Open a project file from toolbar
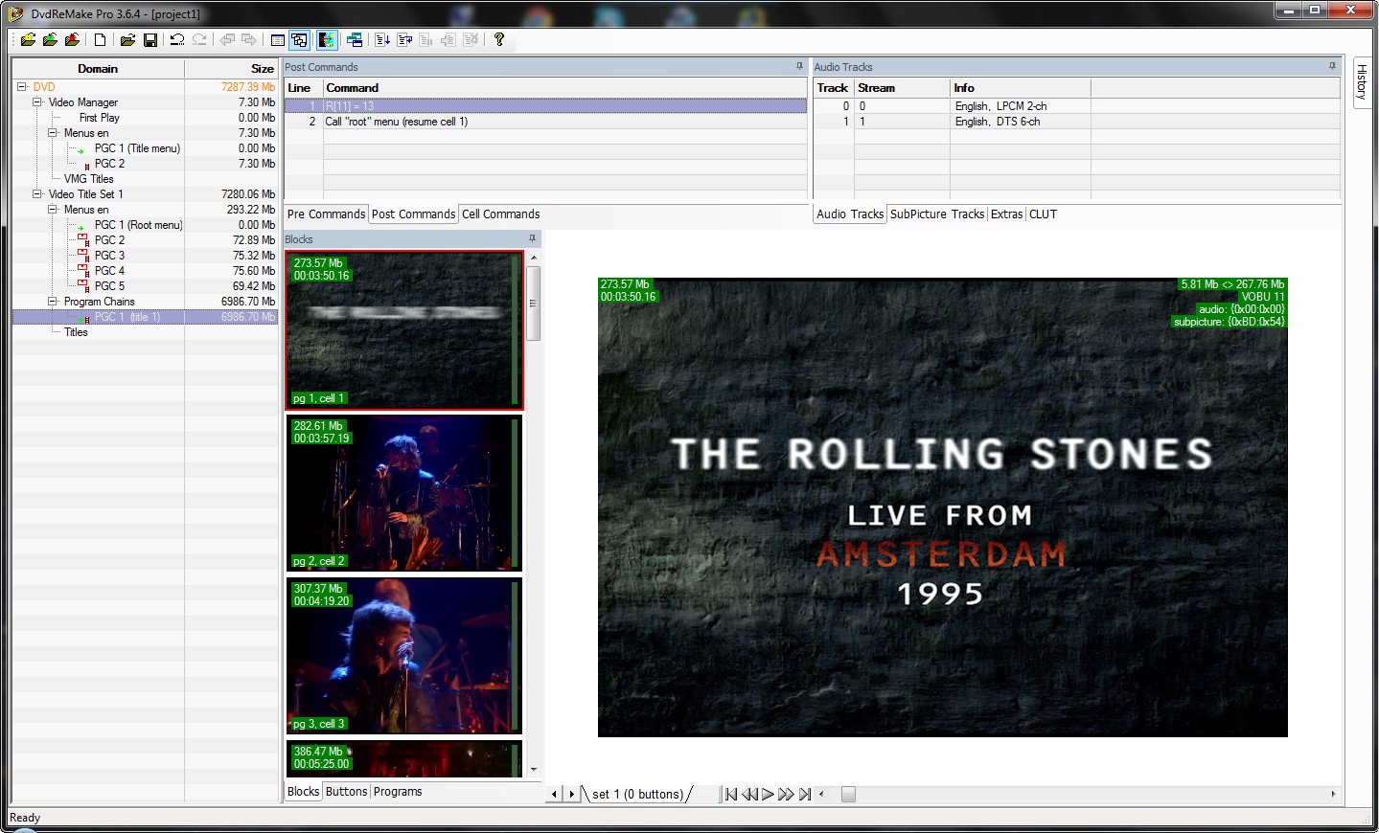The image size is (1379, 833). click(x=126, y=39)
